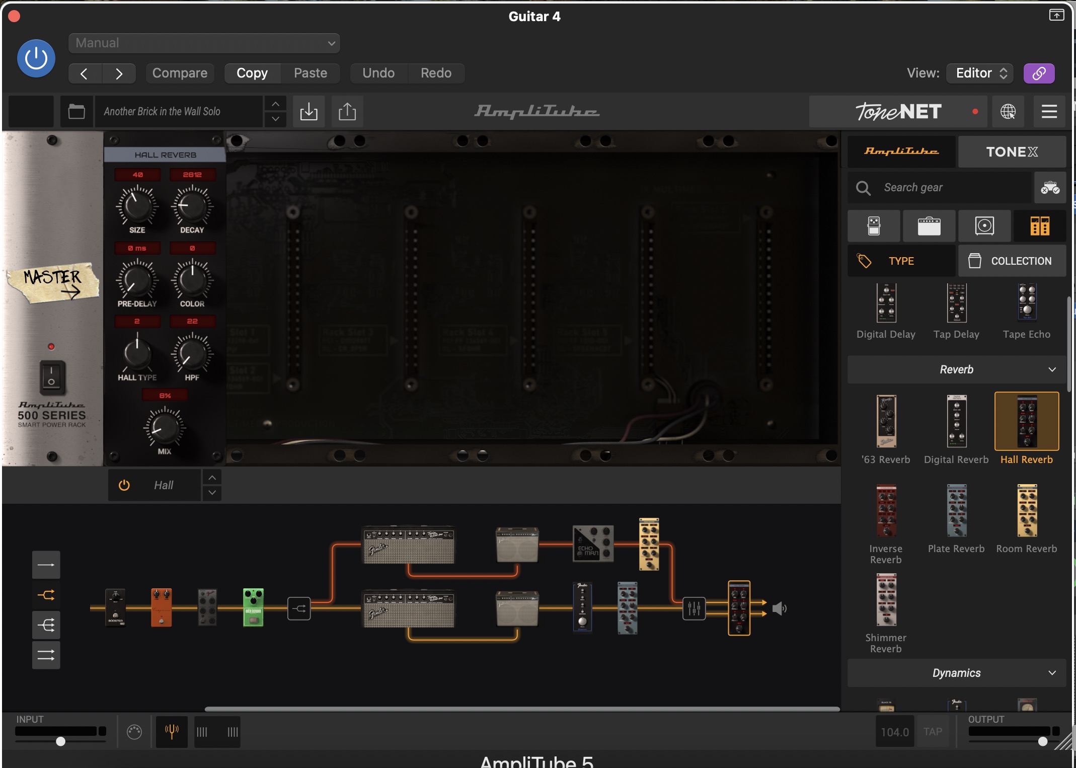Click the signal splitter node in chain
This screenshot has height=768, width=1076.
click(x=299, y=608)
